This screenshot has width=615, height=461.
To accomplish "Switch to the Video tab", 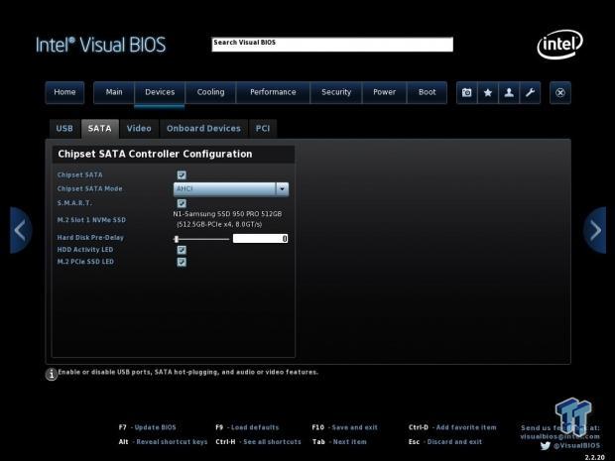I will tap(139, 129).
